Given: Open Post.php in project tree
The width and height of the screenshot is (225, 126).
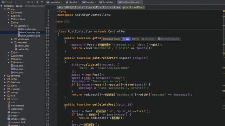Looking at the screenshot, I should tap(17, 69).
